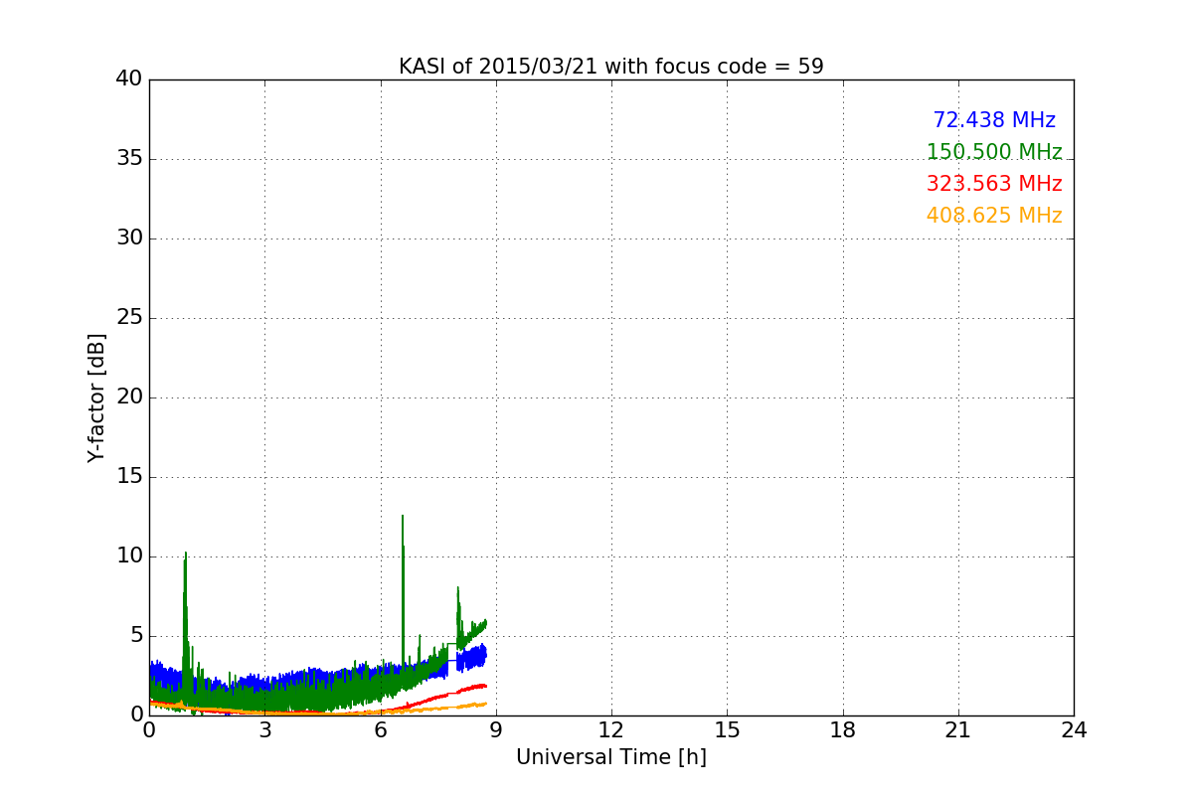Click the y-axis tick label 10
This screenshot has width=1193, height=795.
[129, 556]
